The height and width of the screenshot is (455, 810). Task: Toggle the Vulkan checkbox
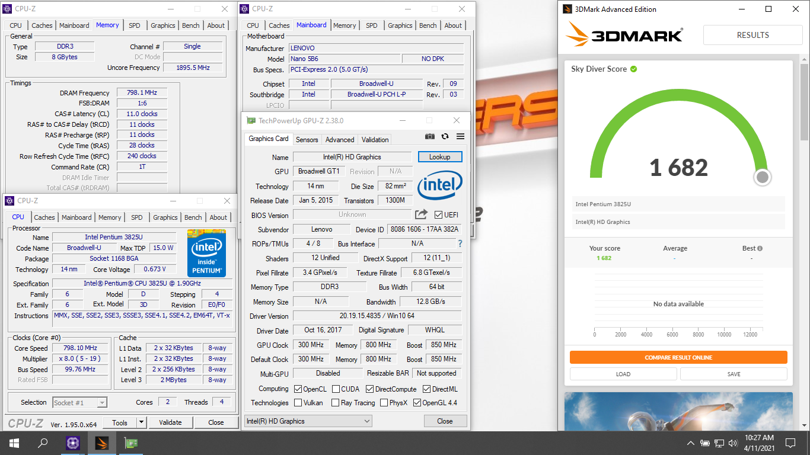click(298, 403)
